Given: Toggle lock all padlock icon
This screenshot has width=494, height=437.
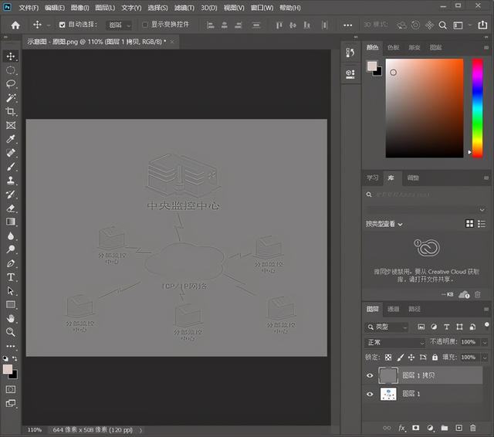Looking at the screenshot, I should 435,357.
